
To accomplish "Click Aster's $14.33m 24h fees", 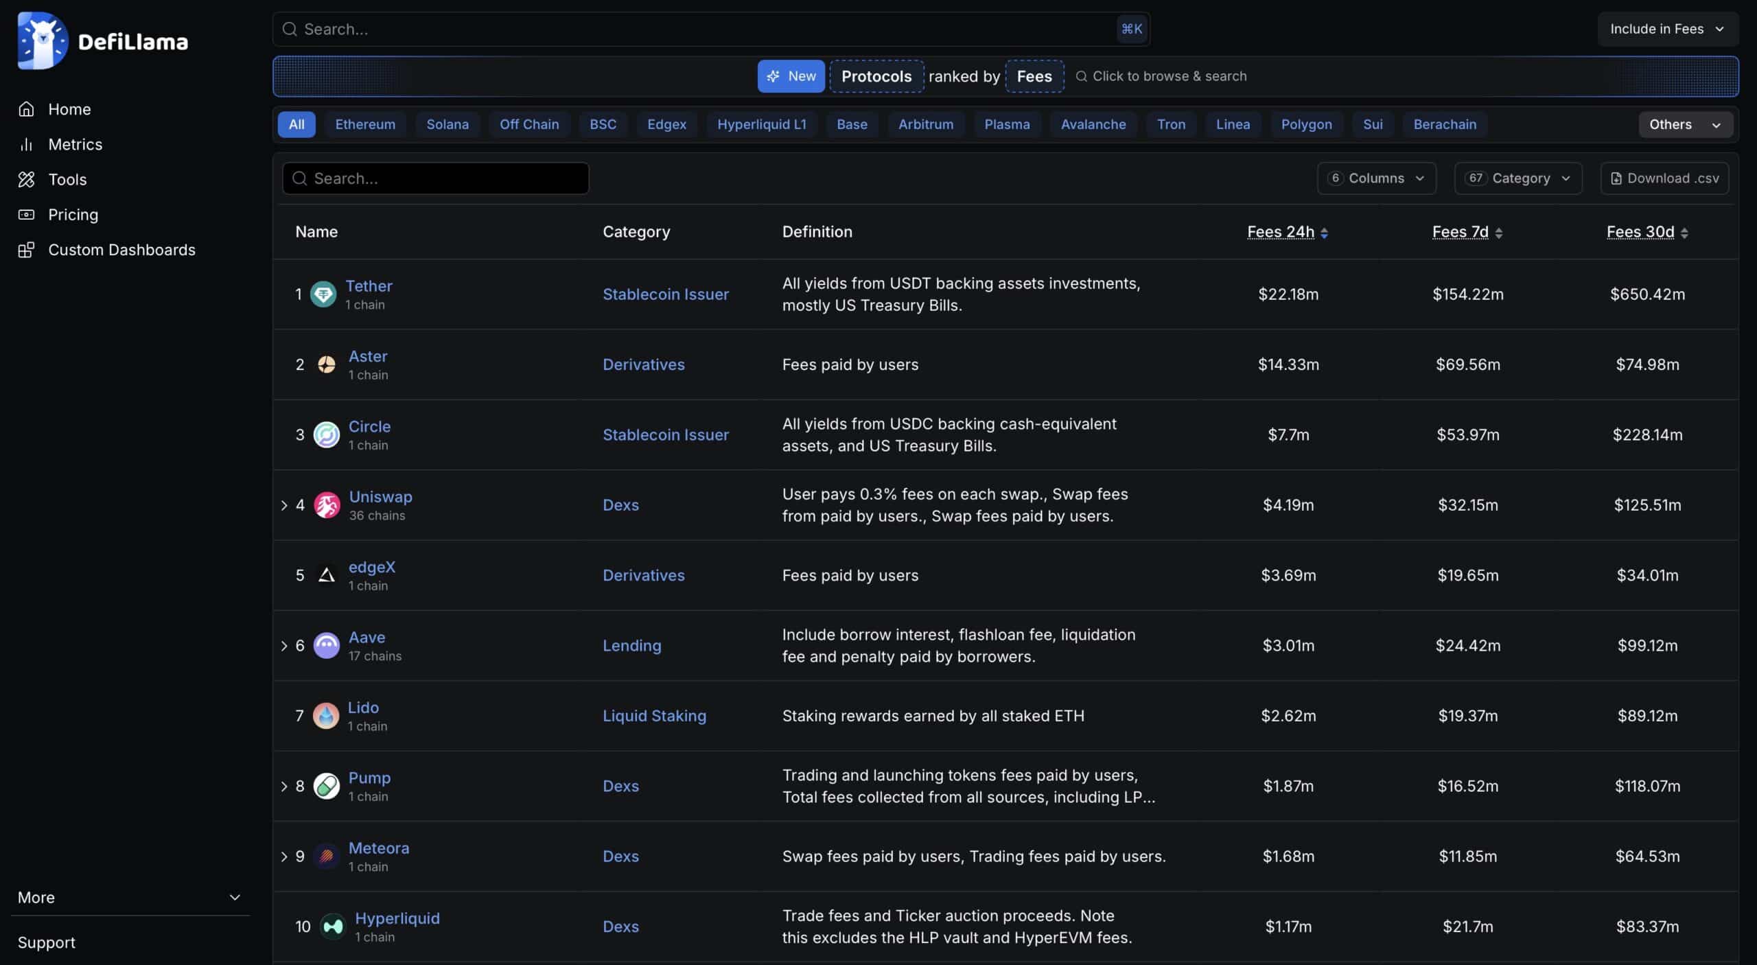I will pyautogui.click(x=1288, y=364).
